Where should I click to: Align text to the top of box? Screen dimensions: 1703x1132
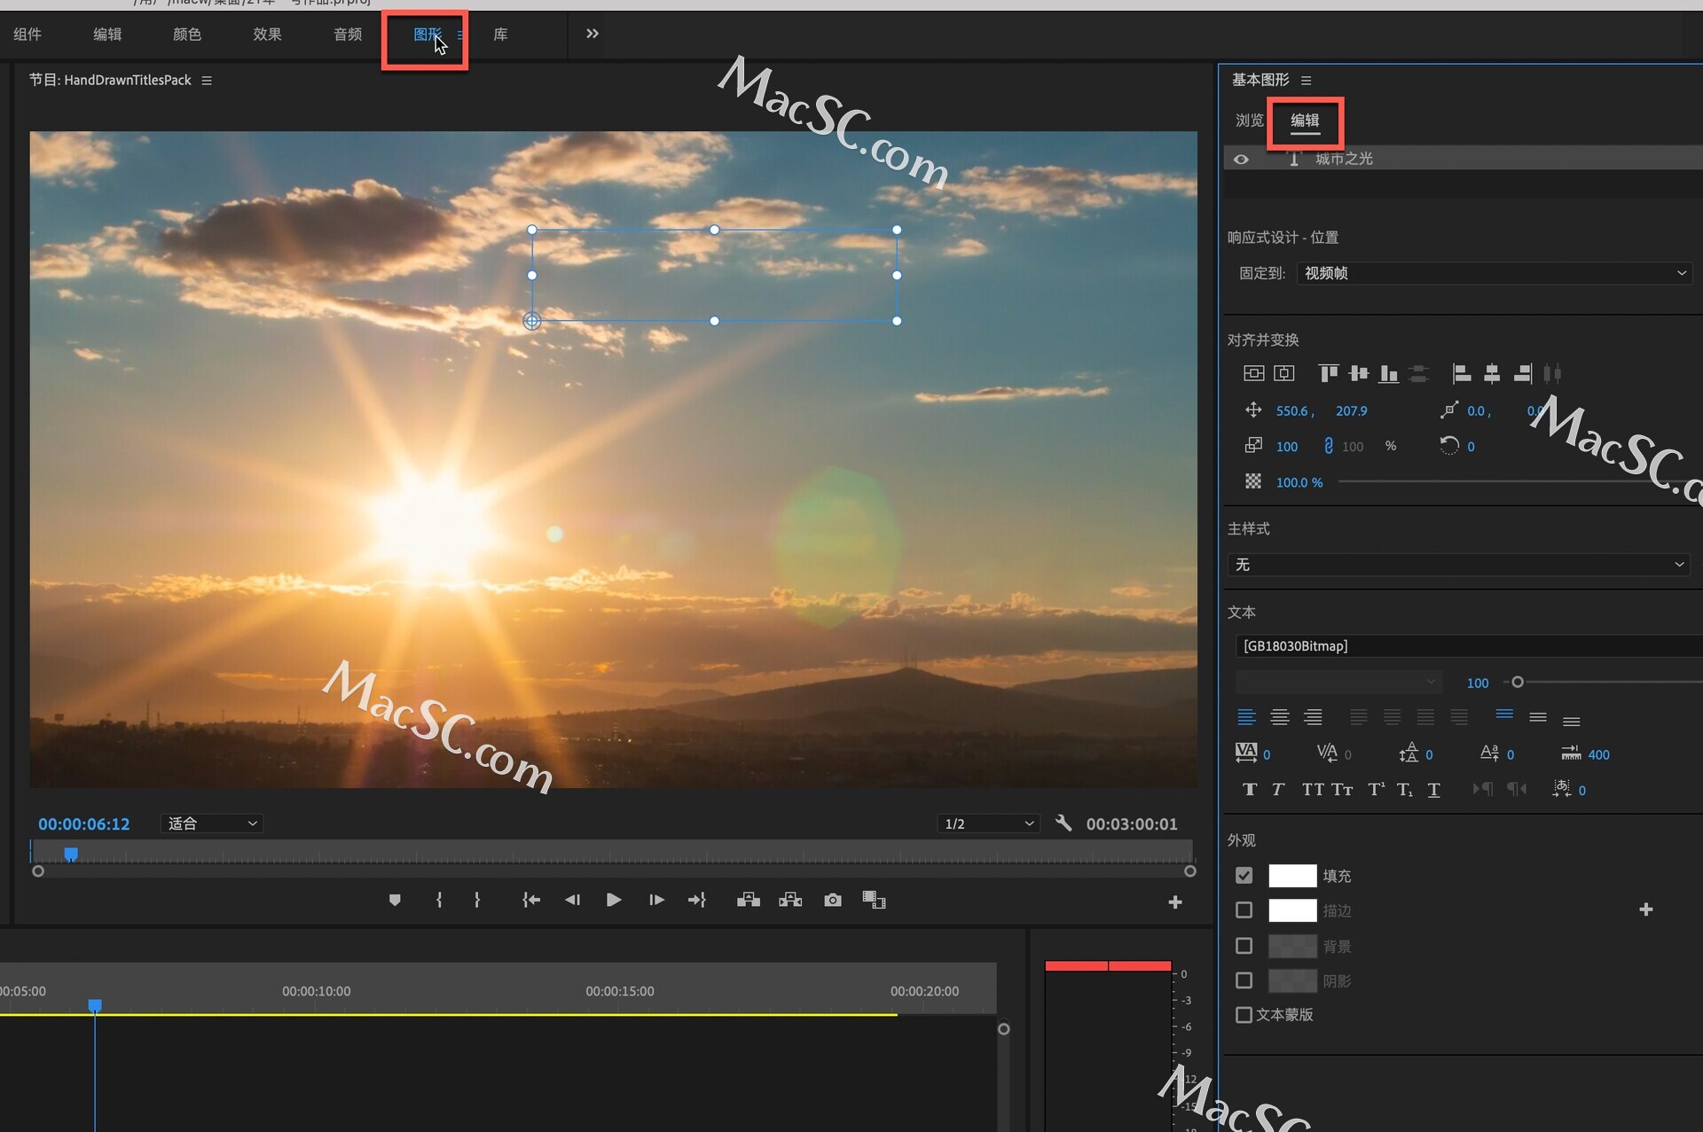click(x=1504, y=714)
